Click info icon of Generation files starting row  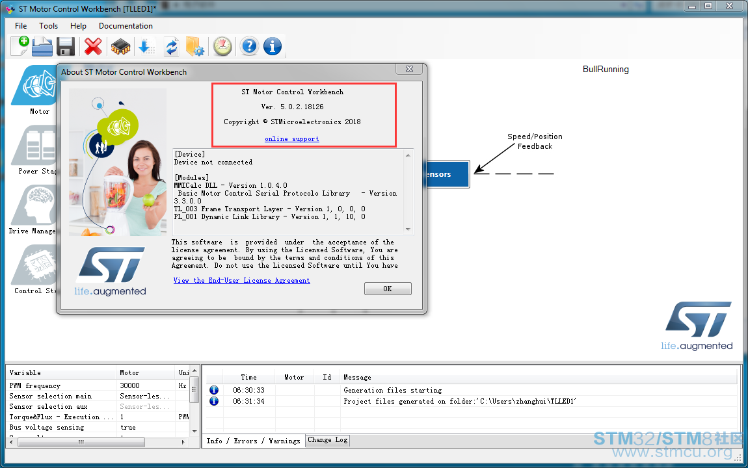pos(214,390)
